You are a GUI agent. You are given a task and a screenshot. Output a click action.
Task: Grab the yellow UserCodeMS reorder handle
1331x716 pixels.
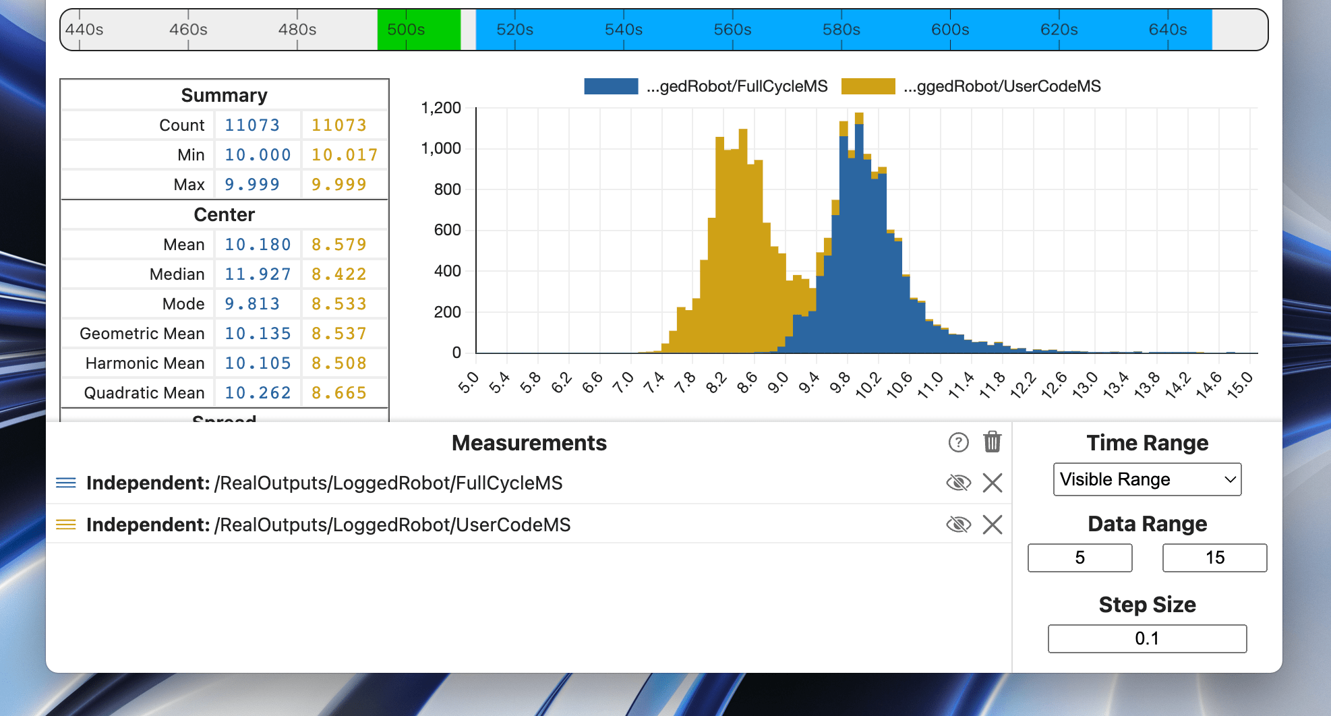pyautogui.click(x=65, y=525)
